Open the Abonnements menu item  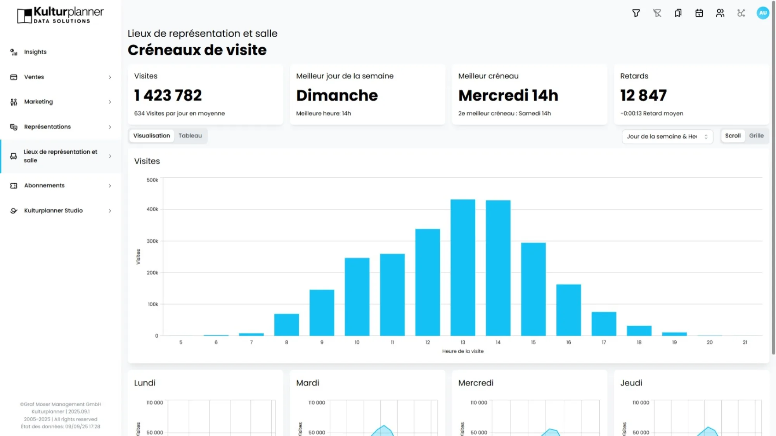(x=61, y=186)
